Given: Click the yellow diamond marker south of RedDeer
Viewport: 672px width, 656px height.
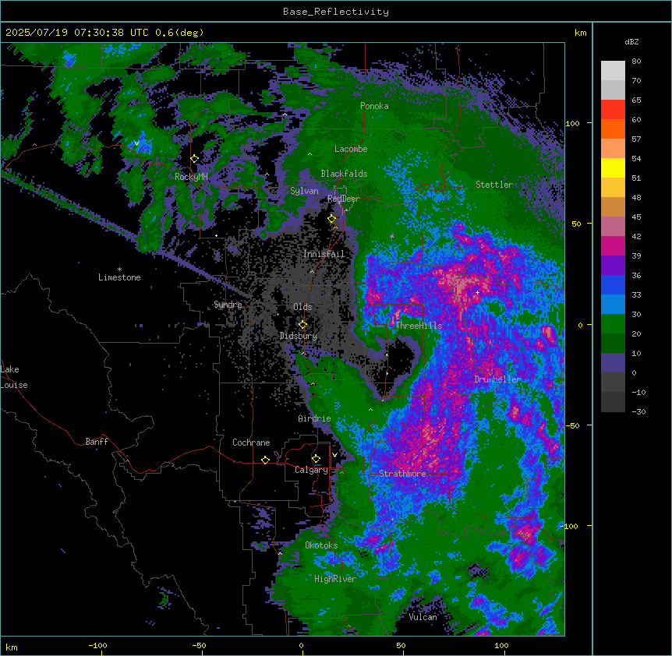Looking at the screenshot, I should (x=332, y=219).
